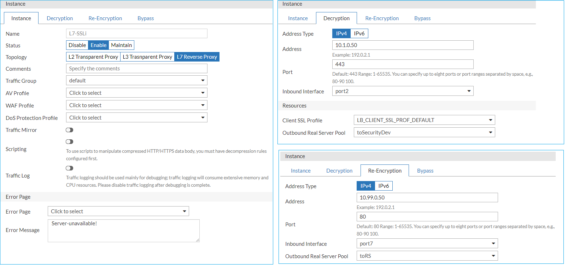The height and width of the screenshot is (267, 568).
Task: Open the Error Page selection dropdown
Action: [118, 211]
